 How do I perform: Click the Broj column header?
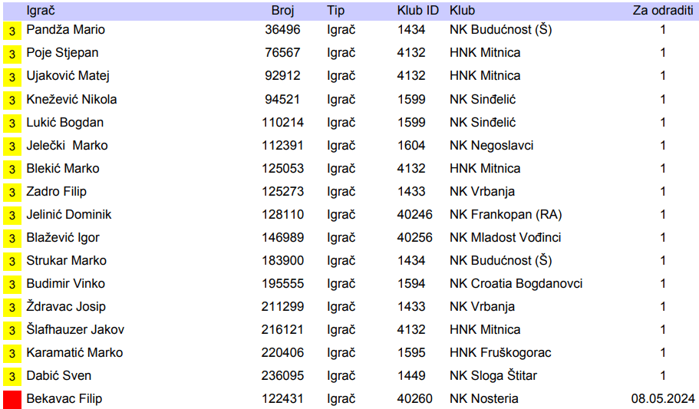tap(282, 11)
